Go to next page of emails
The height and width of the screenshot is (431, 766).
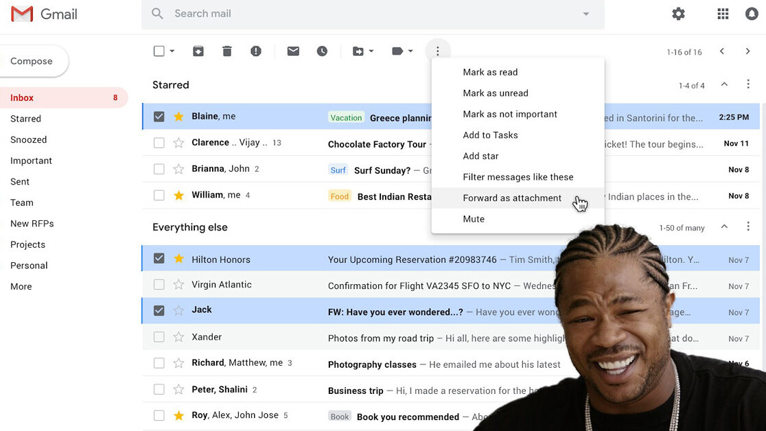747,51
